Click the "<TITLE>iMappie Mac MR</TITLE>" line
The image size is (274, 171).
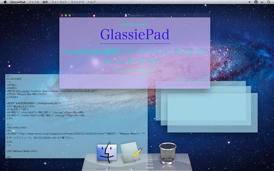click(x=27, y=94)
